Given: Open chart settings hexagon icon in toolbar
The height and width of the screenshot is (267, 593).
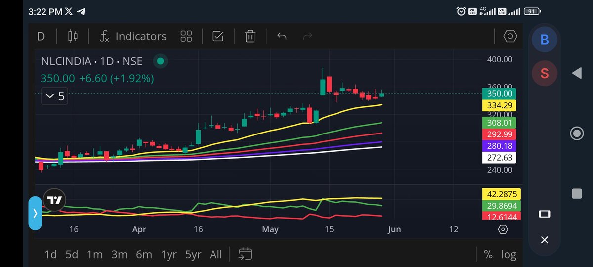Looking at the screenshot, I should [510, 36].
